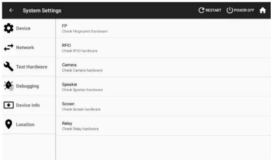This screenshot has width=271, height=160.
Task: Open the Relay hardware check
Action: point(163,126)
